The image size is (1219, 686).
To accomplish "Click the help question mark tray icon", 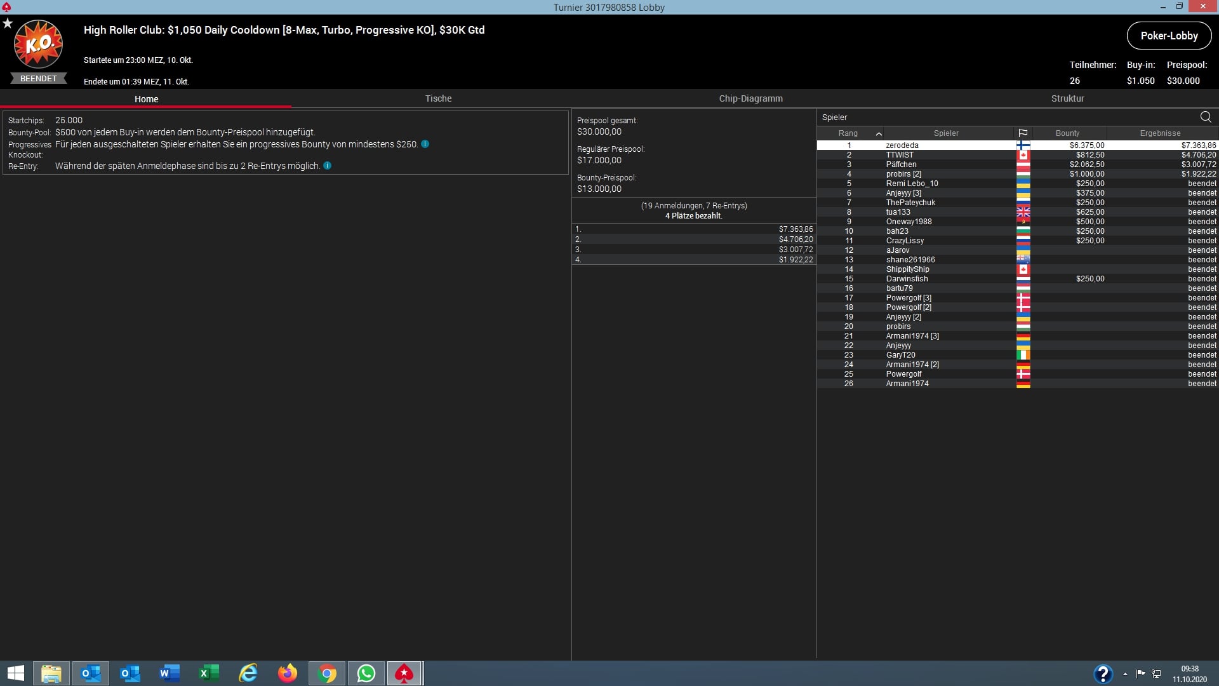I will click(1103, 673).
